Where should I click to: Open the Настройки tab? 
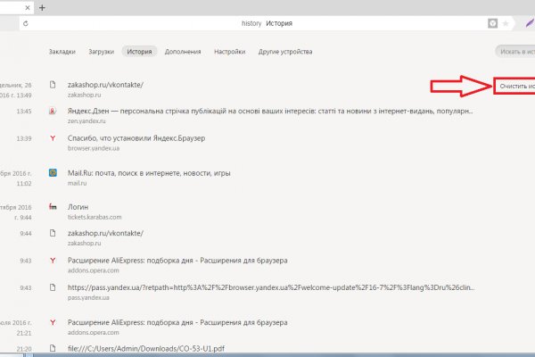(229, 52)
